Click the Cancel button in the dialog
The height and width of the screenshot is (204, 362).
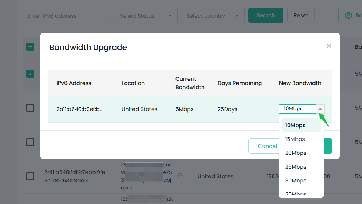[x=264, y=146]
